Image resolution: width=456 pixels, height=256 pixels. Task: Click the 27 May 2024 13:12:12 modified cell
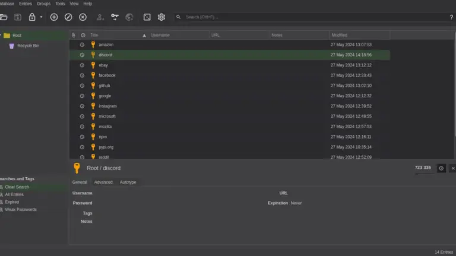pos(351,65)
